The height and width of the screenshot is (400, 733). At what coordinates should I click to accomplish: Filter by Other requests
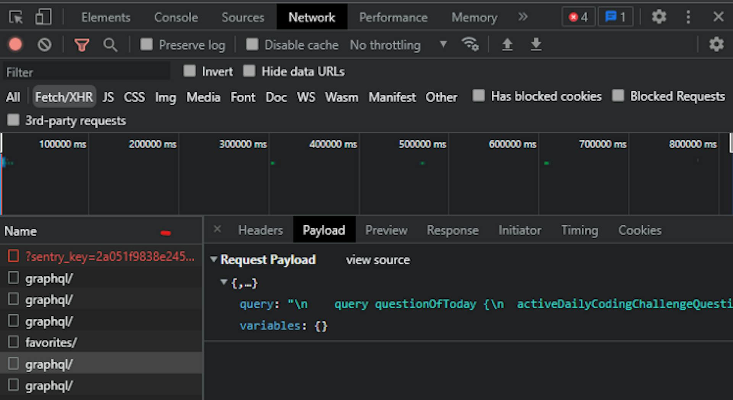[x=441, y=97]
